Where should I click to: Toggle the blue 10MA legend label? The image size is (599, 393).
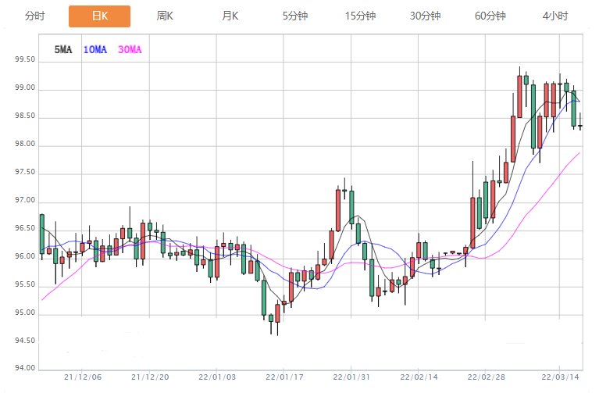[95, 50]
